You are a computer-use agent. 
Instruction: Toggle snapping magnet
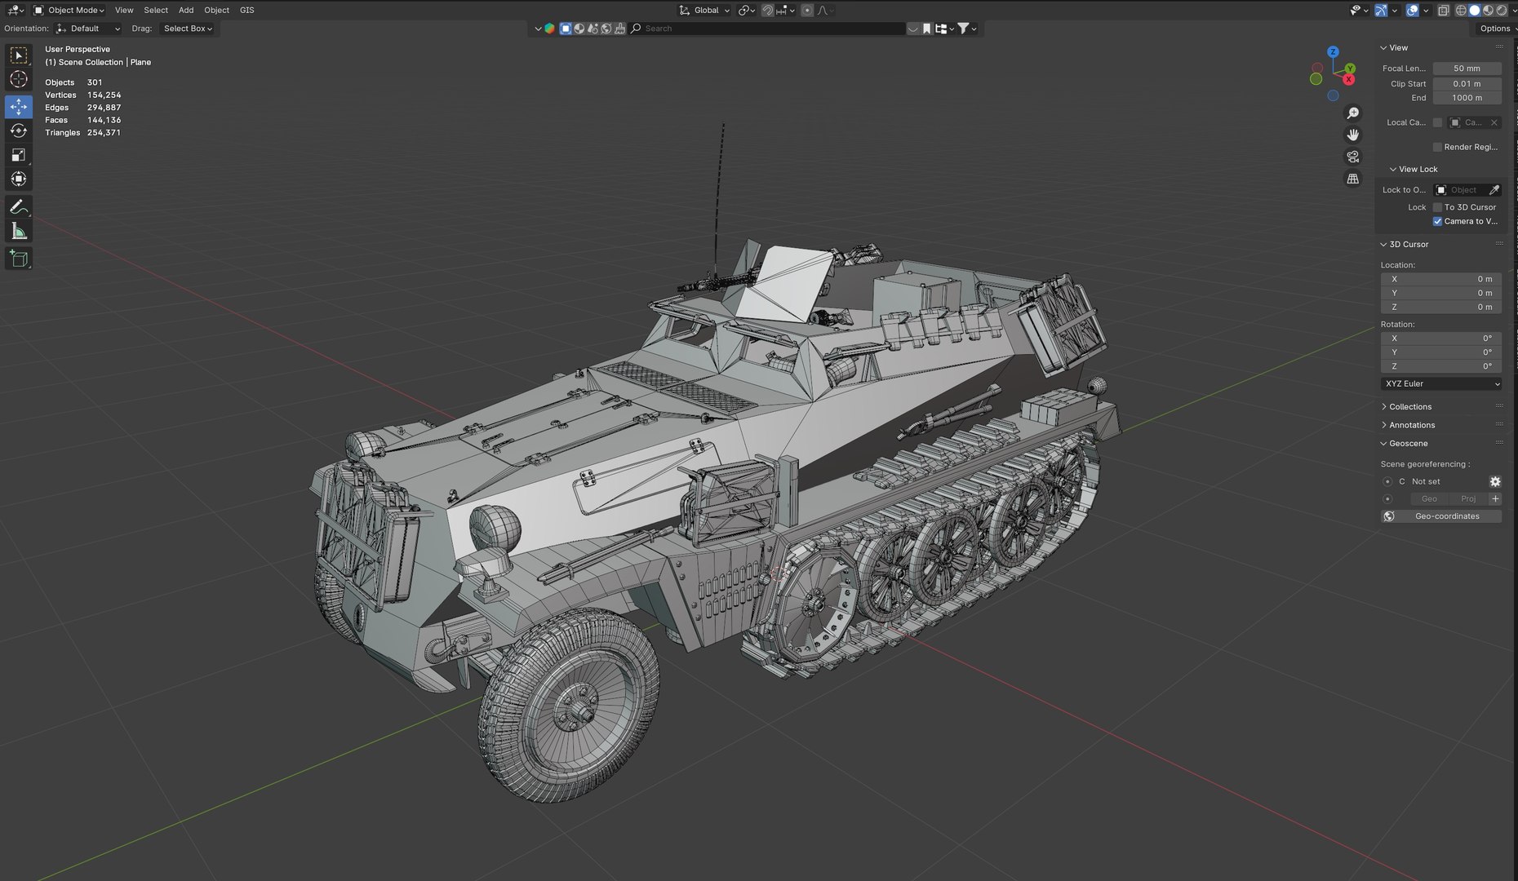pyautogui.click(x=768, y=11)
